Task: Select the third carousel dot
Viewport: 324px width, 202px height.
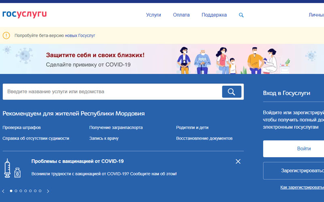Action: [21, 191]
